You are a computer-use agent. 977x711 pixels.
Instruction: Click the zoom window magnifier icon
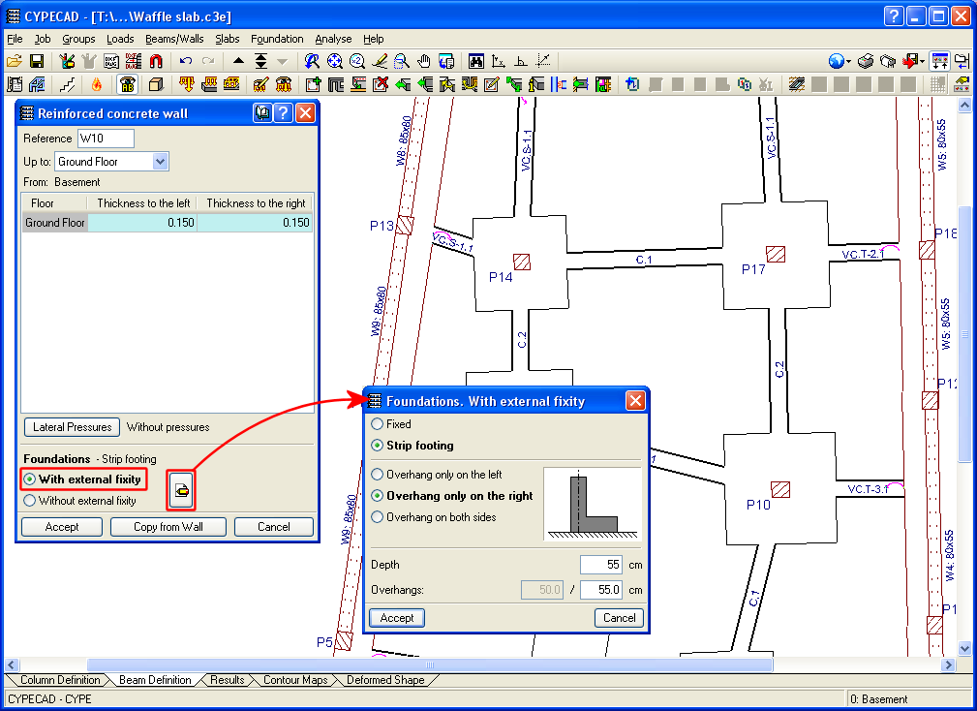tap(402, 61)
